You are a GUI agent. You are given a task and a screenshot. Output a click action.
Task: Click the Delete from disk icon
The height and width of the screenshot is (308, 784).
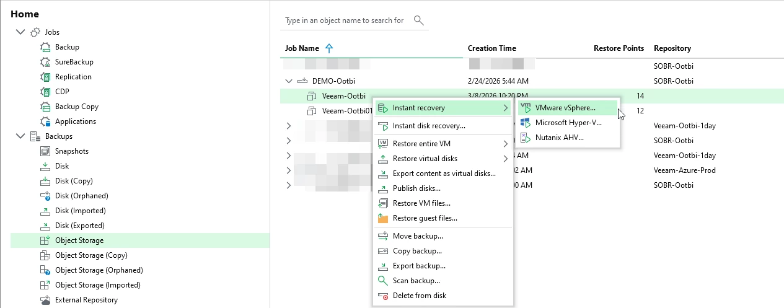382,296
